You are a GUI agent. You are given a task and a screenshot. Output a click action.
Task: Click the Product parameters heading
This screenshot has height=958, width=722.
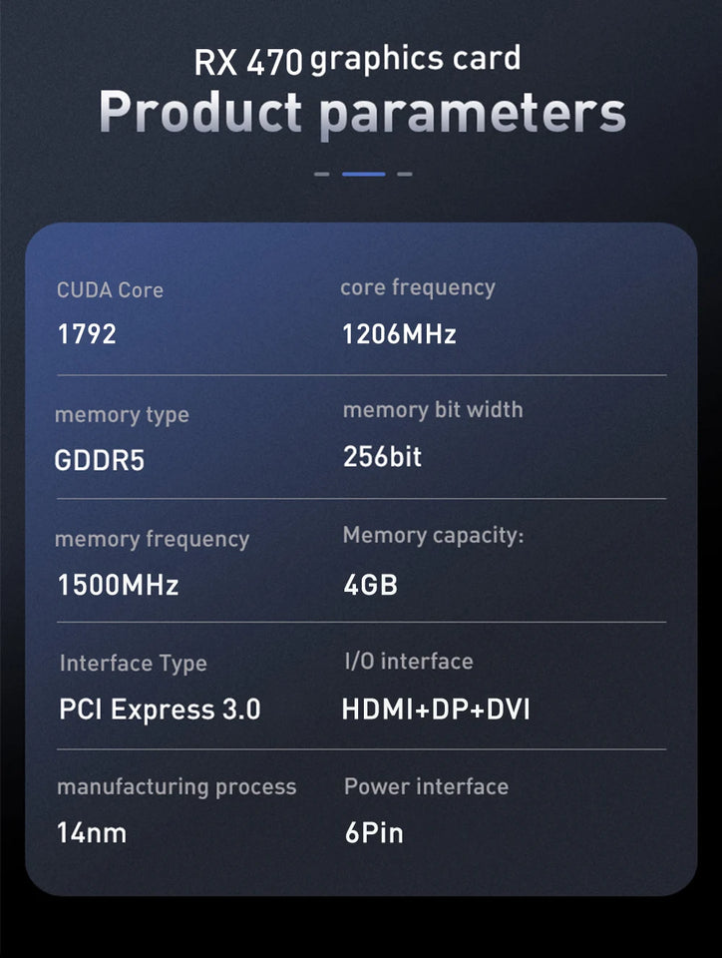[x=363, y=113]
